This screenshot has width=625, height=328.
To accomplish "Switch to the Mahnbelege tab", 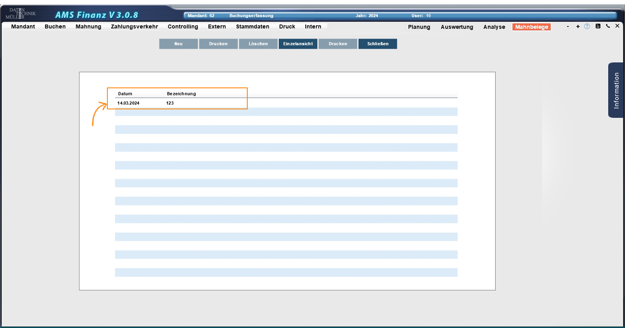I will [531, 27].
